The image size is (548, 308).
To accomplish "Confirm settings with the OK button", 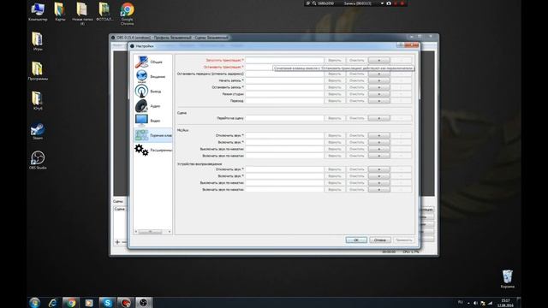I will [356, 240].
